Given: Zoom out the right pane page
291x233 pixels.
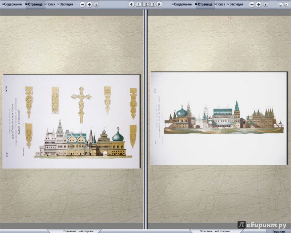Looking at the screenshot, I should click(x=252, y=5).
